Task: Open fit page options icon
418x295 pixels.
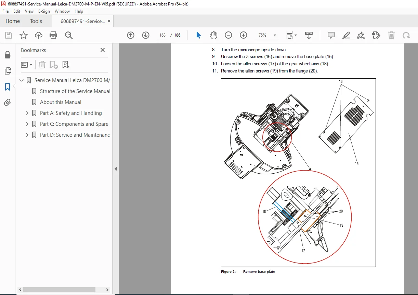Action: click(291, 35)
